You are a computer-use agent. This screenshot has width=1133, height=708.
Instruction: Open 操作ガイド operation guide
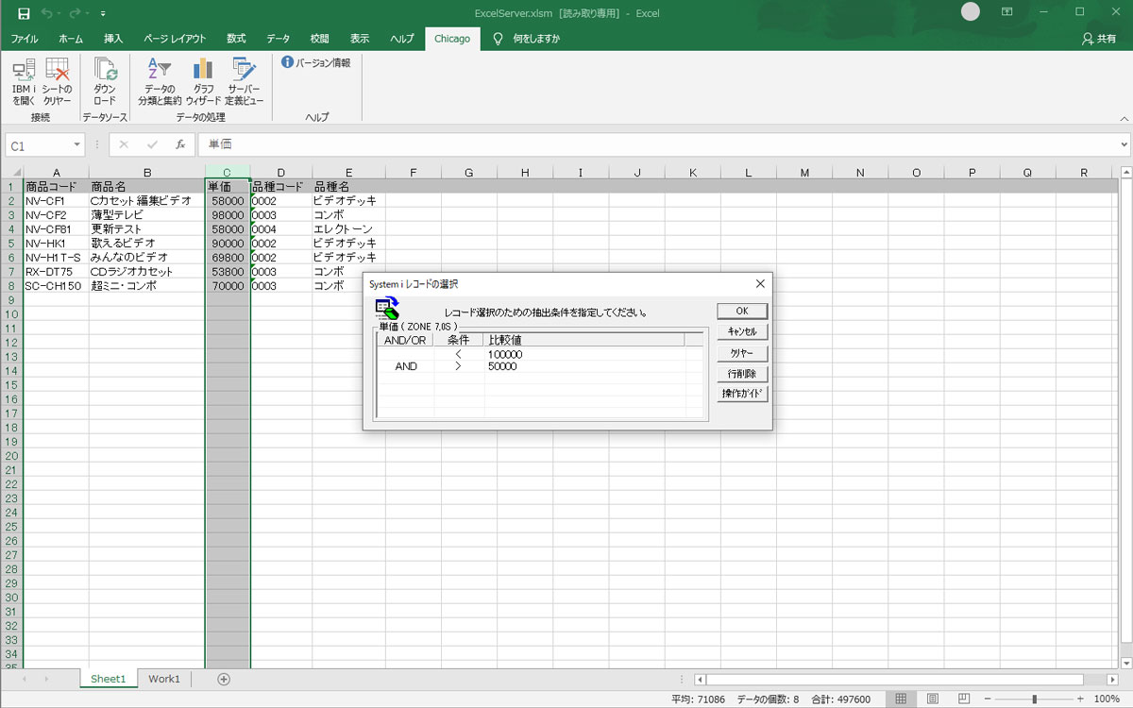[742, 394]
